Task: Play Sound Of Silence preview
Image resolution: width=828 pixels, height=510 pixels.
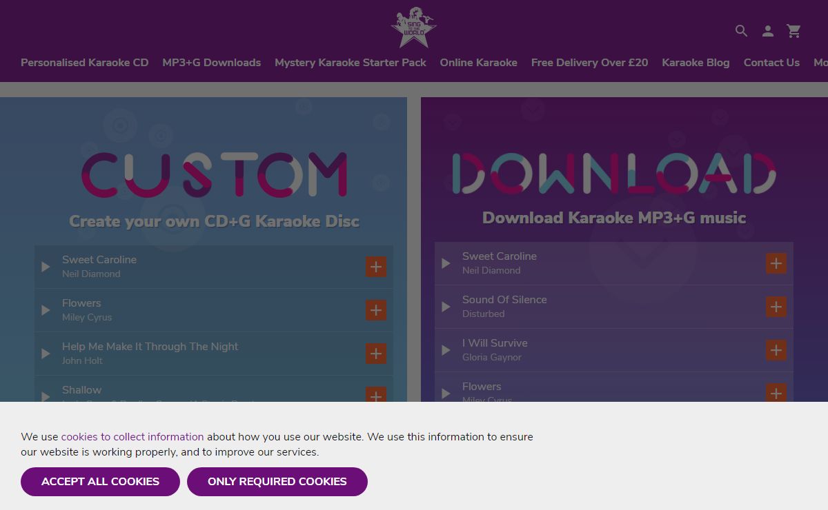Action: (446, 307)
